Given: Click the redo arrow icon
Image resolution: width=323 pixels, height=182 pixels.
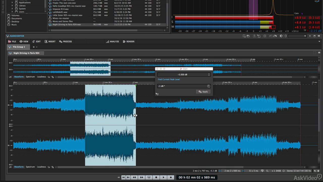Looking at the screenshot, I should [275, 36].
